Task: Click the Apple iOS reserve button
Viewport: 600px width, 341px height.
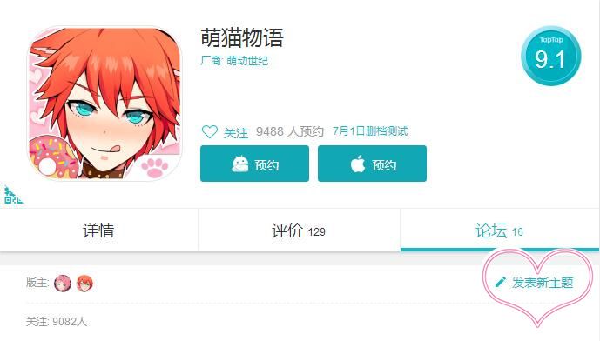Action: click(x=372, y=164)
